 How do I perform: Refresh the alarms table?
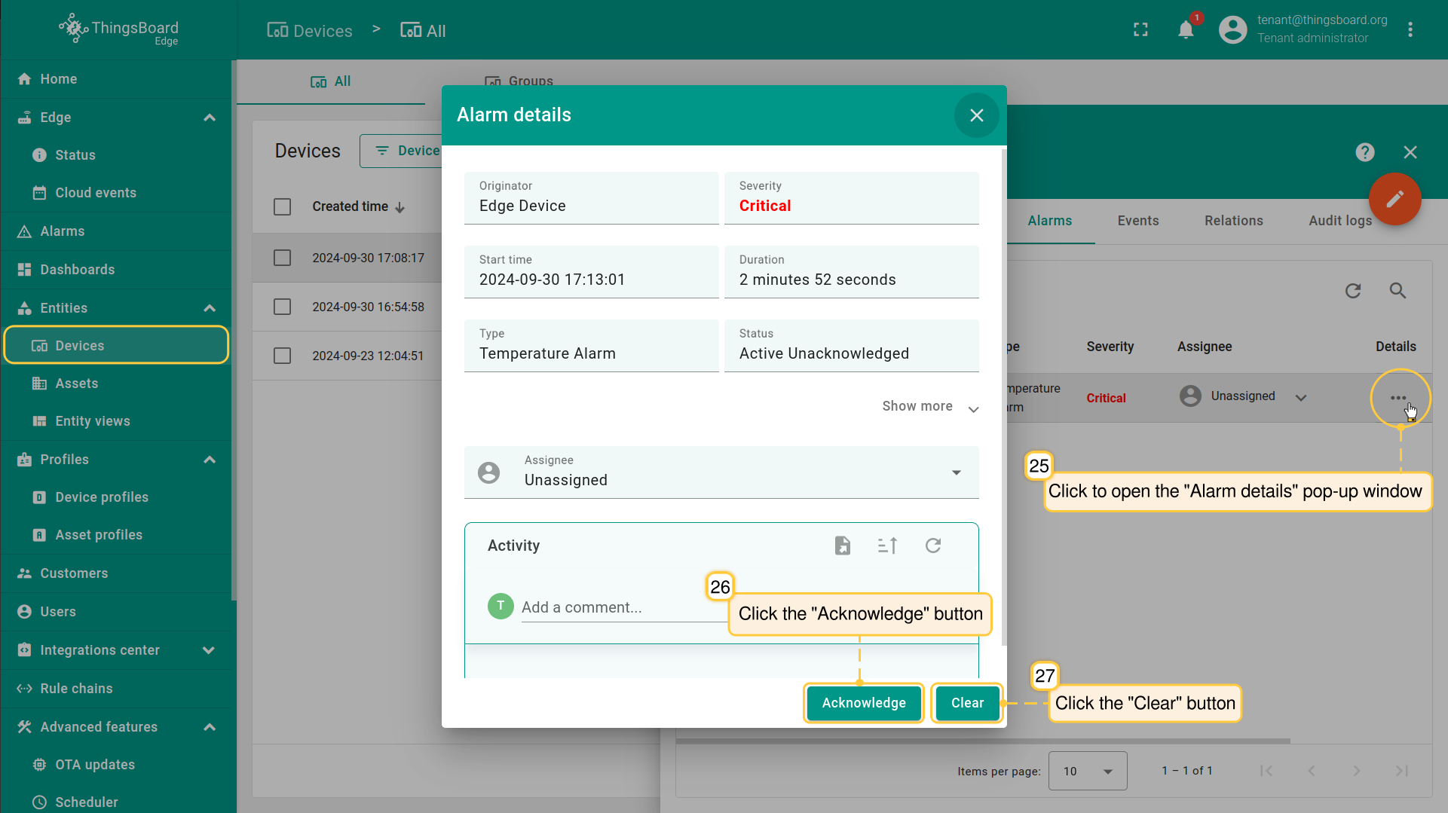point(1353,291)
